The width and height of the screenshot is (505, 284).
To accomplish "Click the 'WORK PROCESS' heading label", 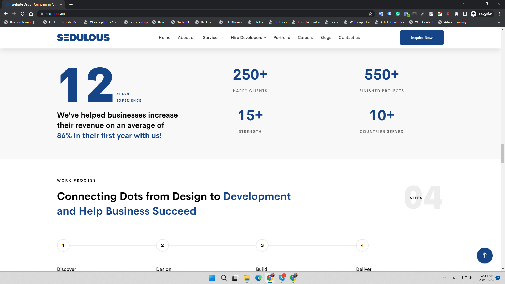I will pos(76,180).
